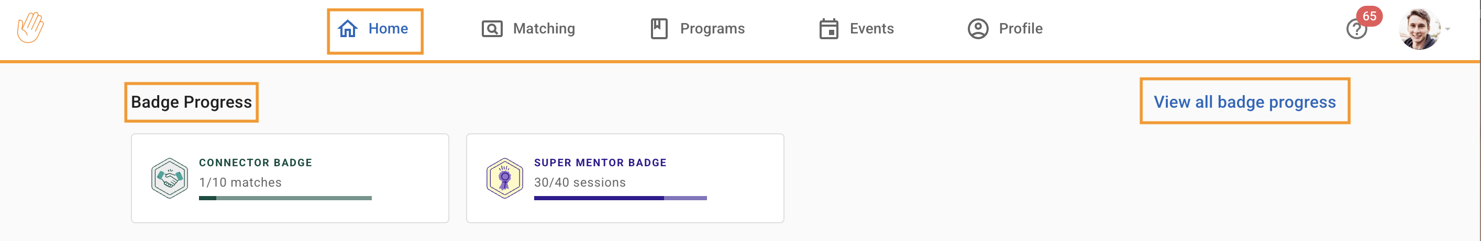
Task: Click the waving hand logo
Action: 30,28
